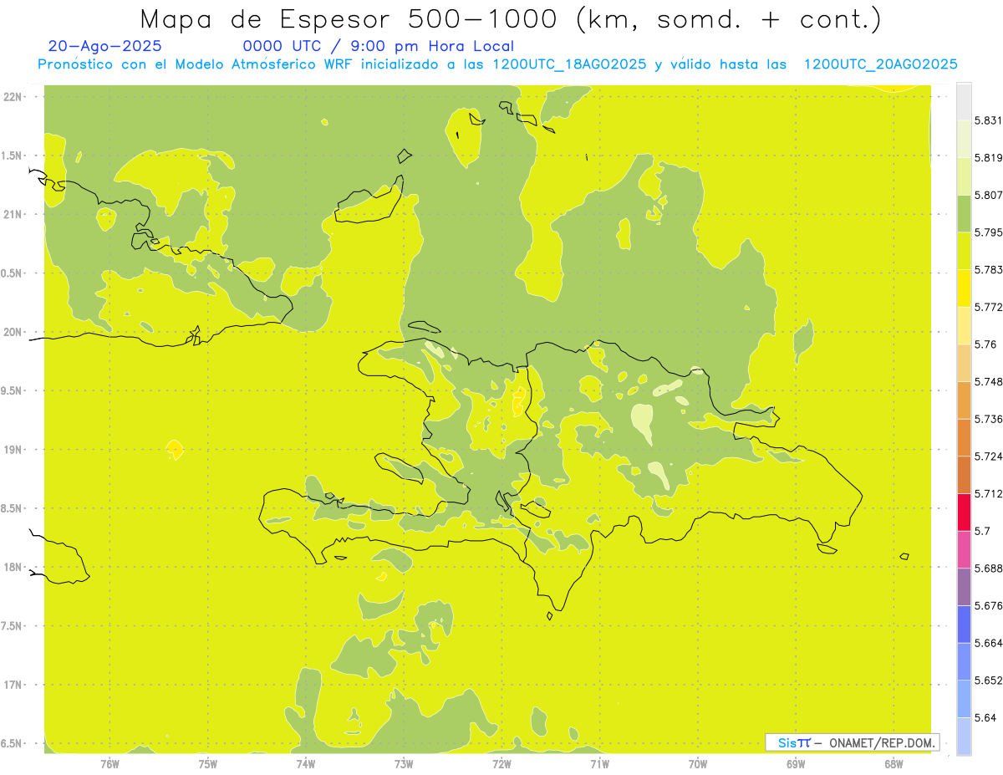Click the '22N' latitude axis label

(12, 97)
